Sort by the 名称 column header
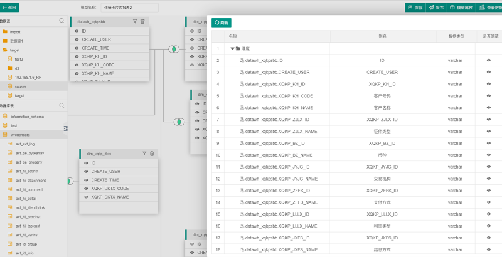Viewport: 502px width, 257px height. coord(233,36)
